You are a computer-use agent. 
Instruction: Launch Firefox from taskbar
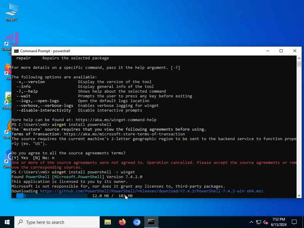[122, 222]
